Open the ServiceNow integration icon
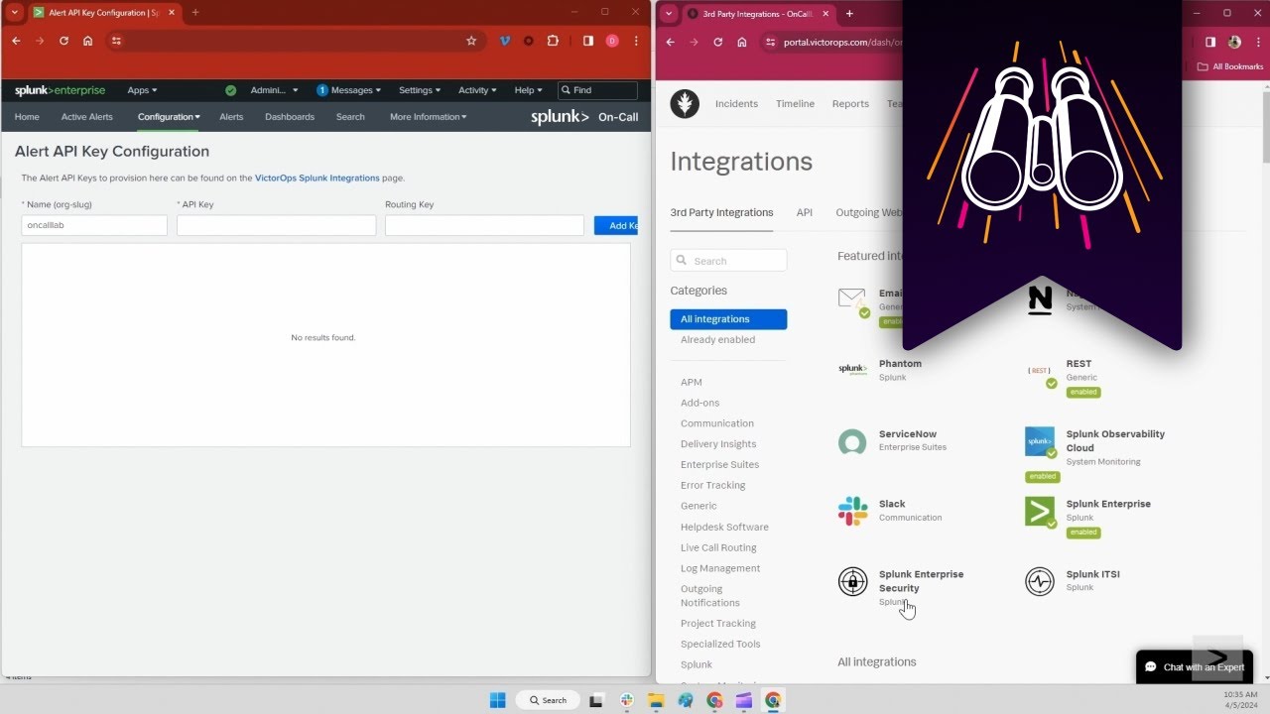This screenshot has width=1270, height=714. [x=852, y=441]
